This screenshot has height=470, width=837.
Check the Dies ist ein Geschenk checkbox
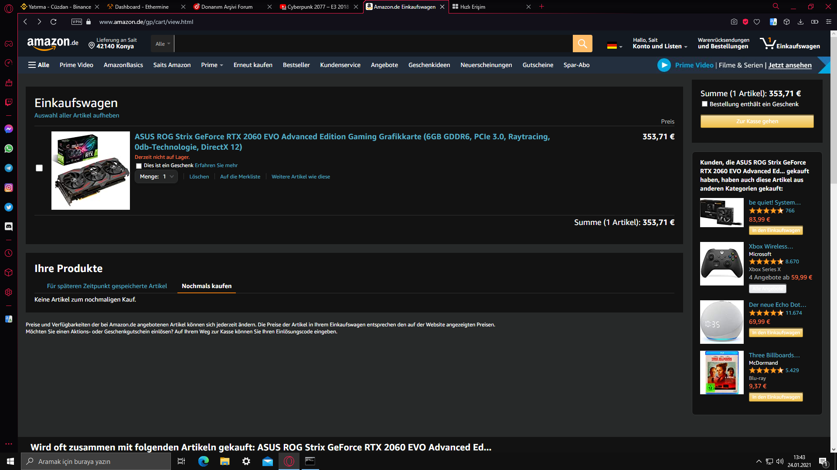point(139,166)
